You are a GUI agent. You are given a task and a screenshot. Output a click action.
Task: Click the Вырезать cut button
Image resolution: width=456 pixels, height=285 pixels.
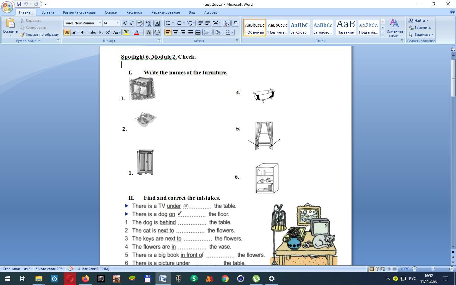tap(31, 21)
